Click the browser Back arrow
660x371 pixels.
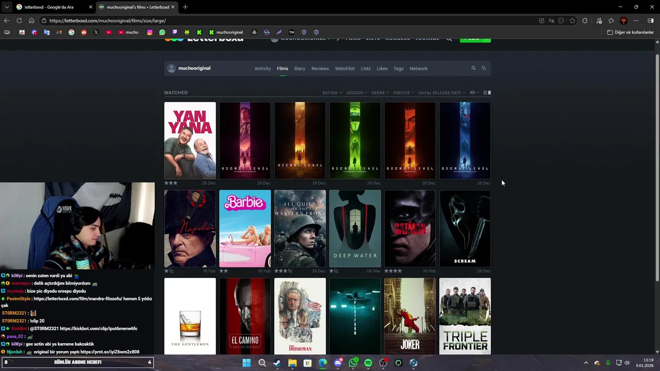tap(6, 21)
